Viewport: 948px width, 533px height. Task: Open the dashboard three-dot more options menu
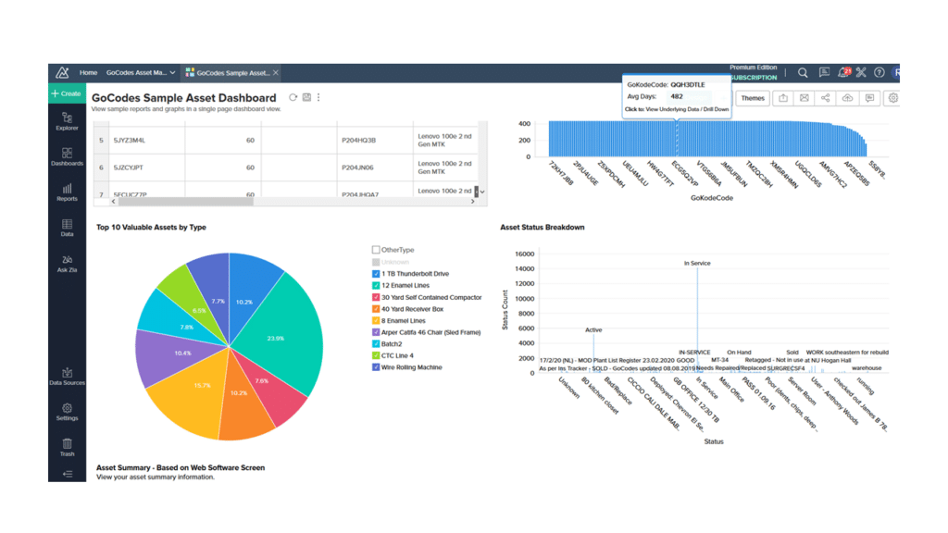319,97
